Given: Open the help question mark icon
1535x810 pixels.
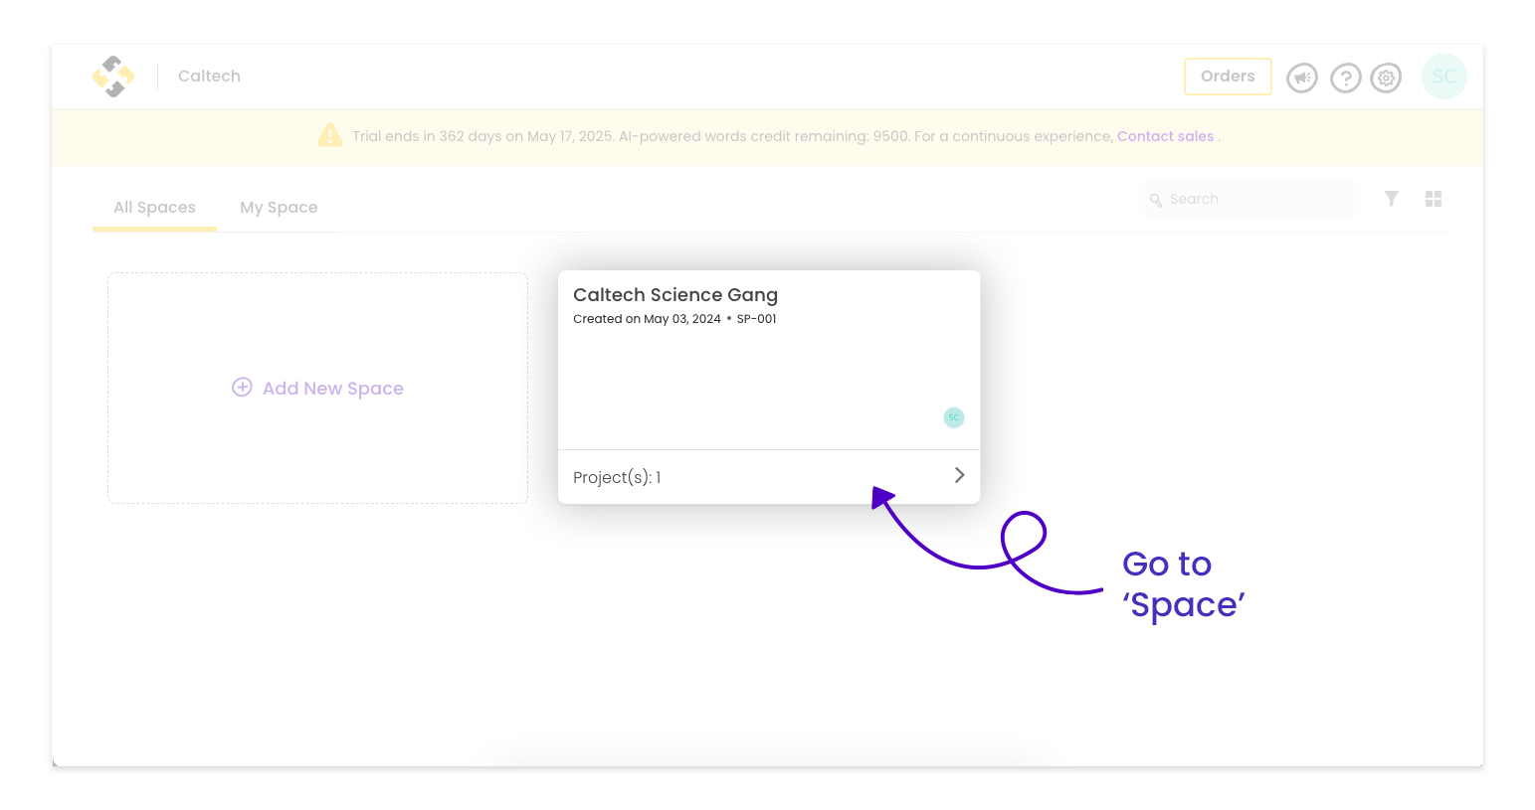Looking at the screenshot, I should pos(1346,78).
